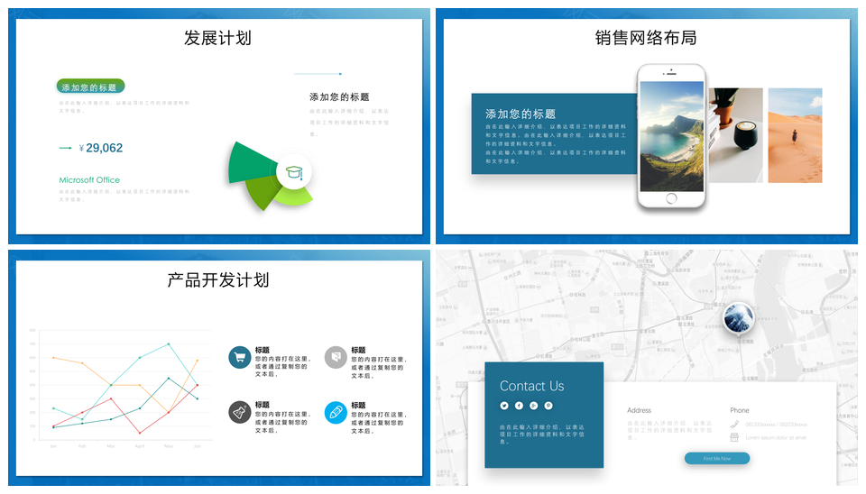Click the green 添加您的标题 pill label
The height and width of the screenshot is (494, 866).
(90, 87)
